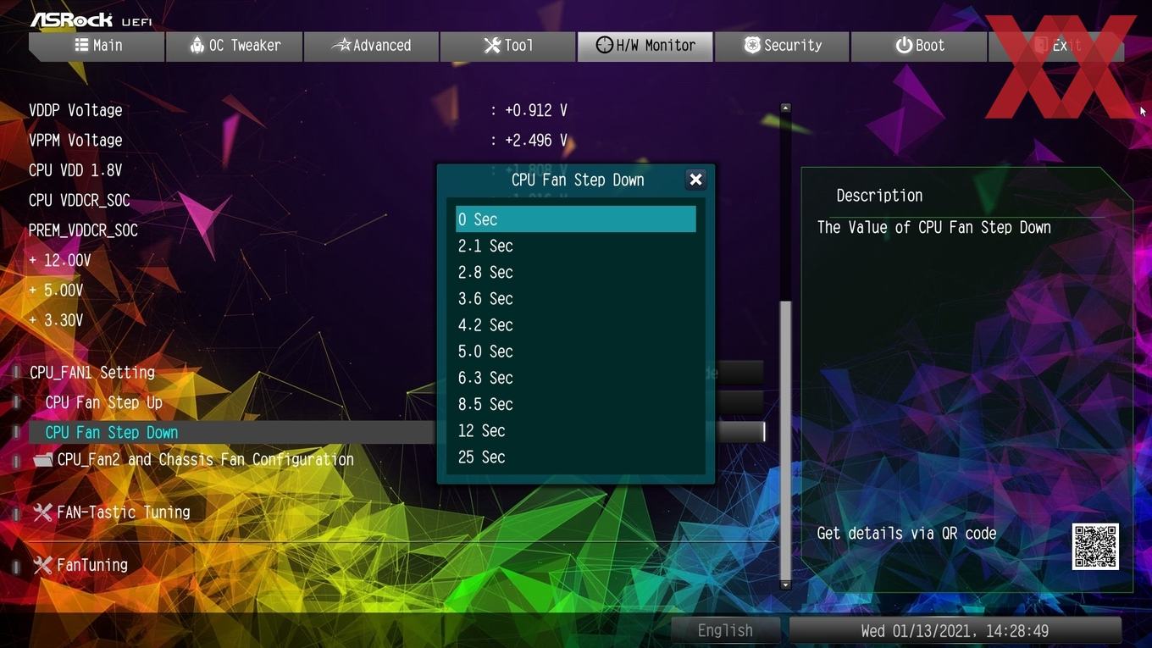1152x648 pixels.
Task: Select CPU Fan Step Up entry
Action: (x=103, y=402)
